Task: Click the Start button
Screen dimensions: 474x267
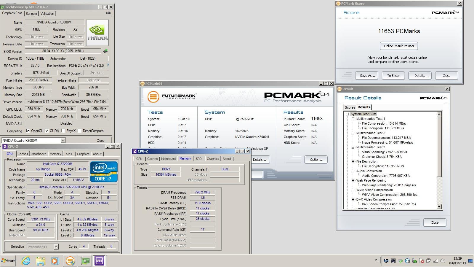Action: (8, 261)
